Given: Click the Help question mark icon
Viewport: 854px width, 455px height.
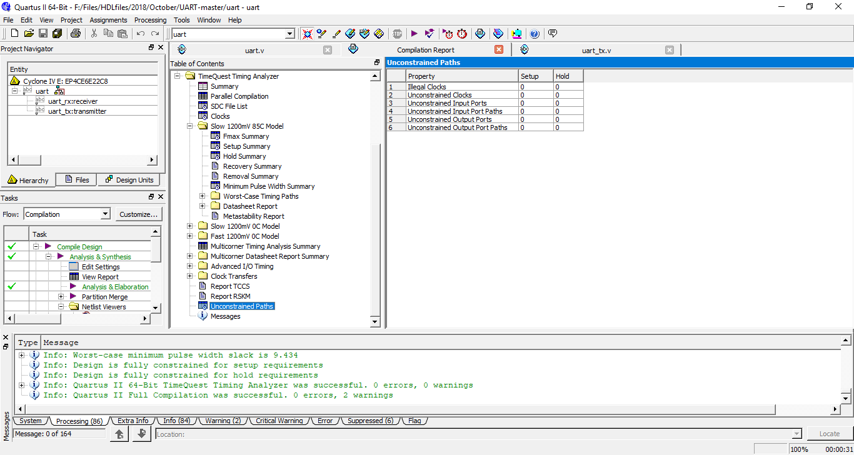Looking at the screenshot, I should 535,34.
